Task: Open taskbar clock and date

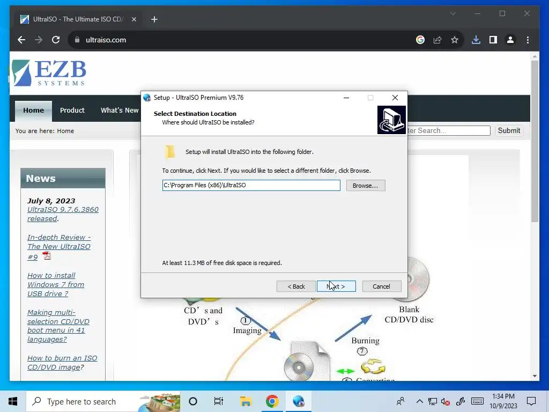Action: 503,401
